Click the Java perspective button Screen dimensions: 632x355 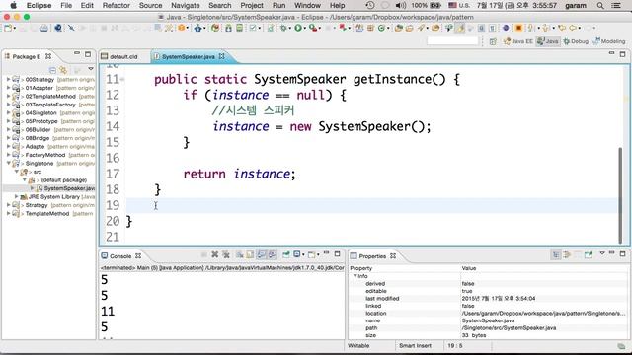[x=548, y=41]
